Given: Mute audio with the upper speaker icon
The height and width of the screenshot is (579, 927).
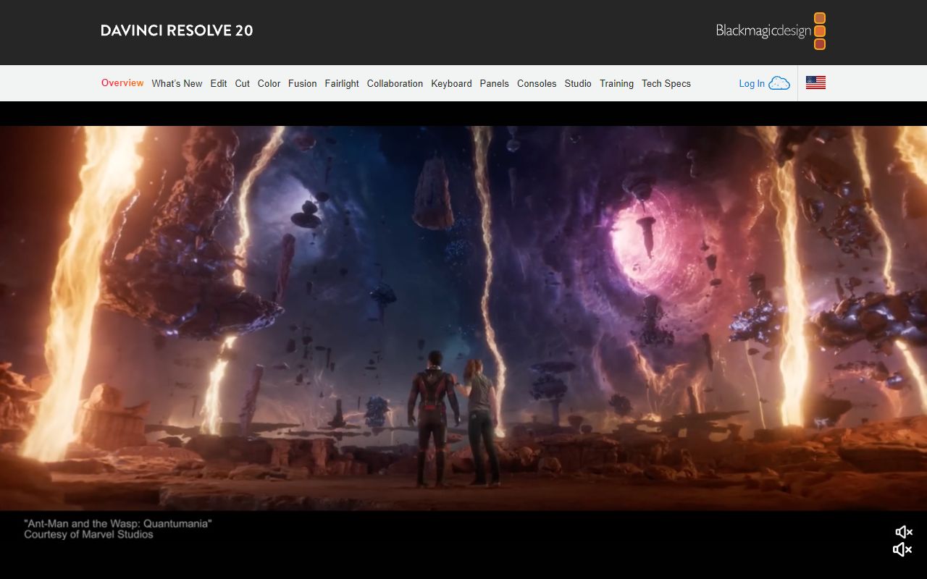Looking at the screenshot, I should pos(902,531).
